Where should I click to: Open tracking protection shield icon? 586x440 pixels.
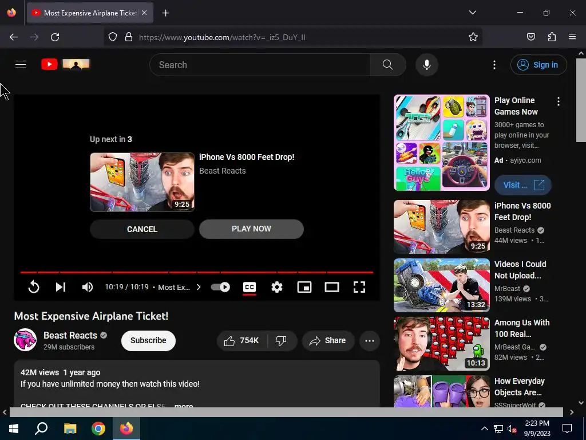[113, 37]
